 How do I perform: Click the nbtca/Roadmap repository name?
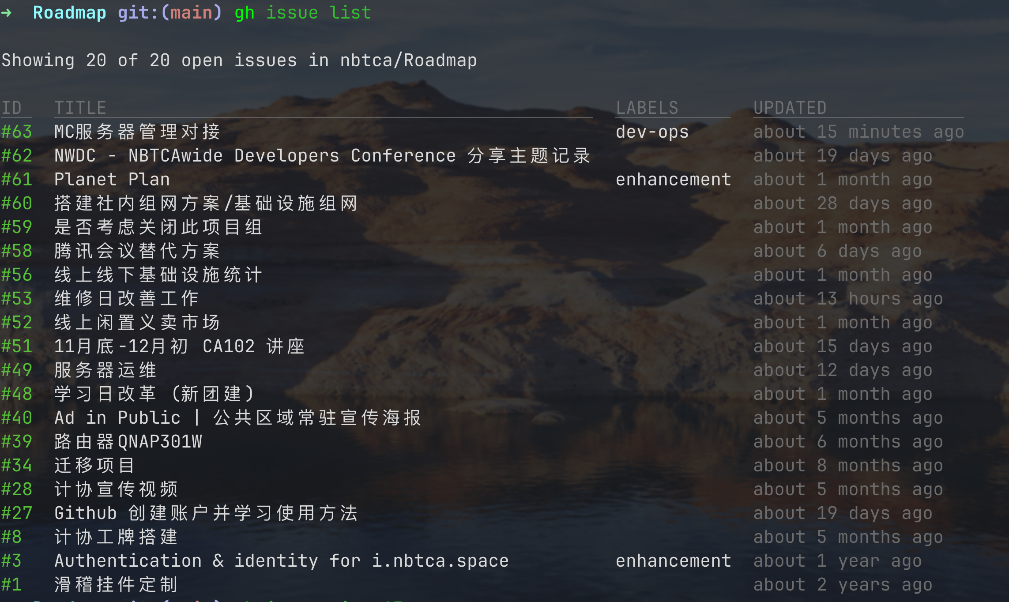click(408, 60)
